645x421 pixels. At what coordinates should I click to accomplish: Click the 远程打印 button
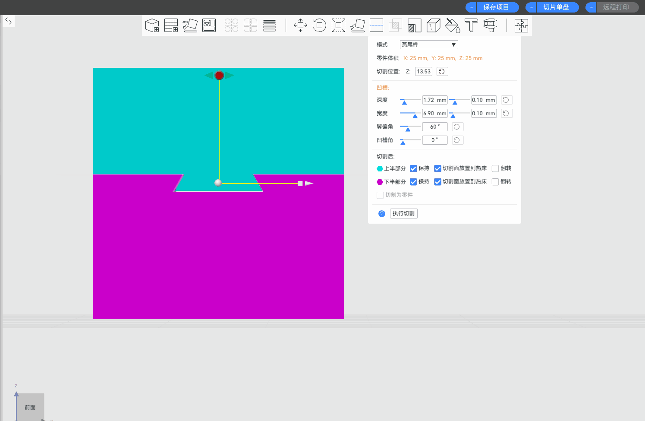coord(617,7)
